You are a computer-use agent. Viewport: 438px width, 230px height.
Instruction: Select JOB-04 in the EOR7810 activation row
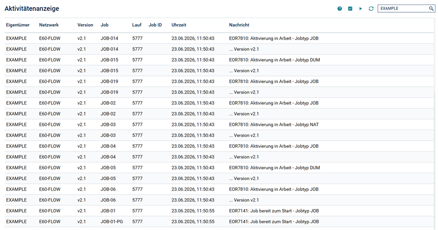coord(108,146)
